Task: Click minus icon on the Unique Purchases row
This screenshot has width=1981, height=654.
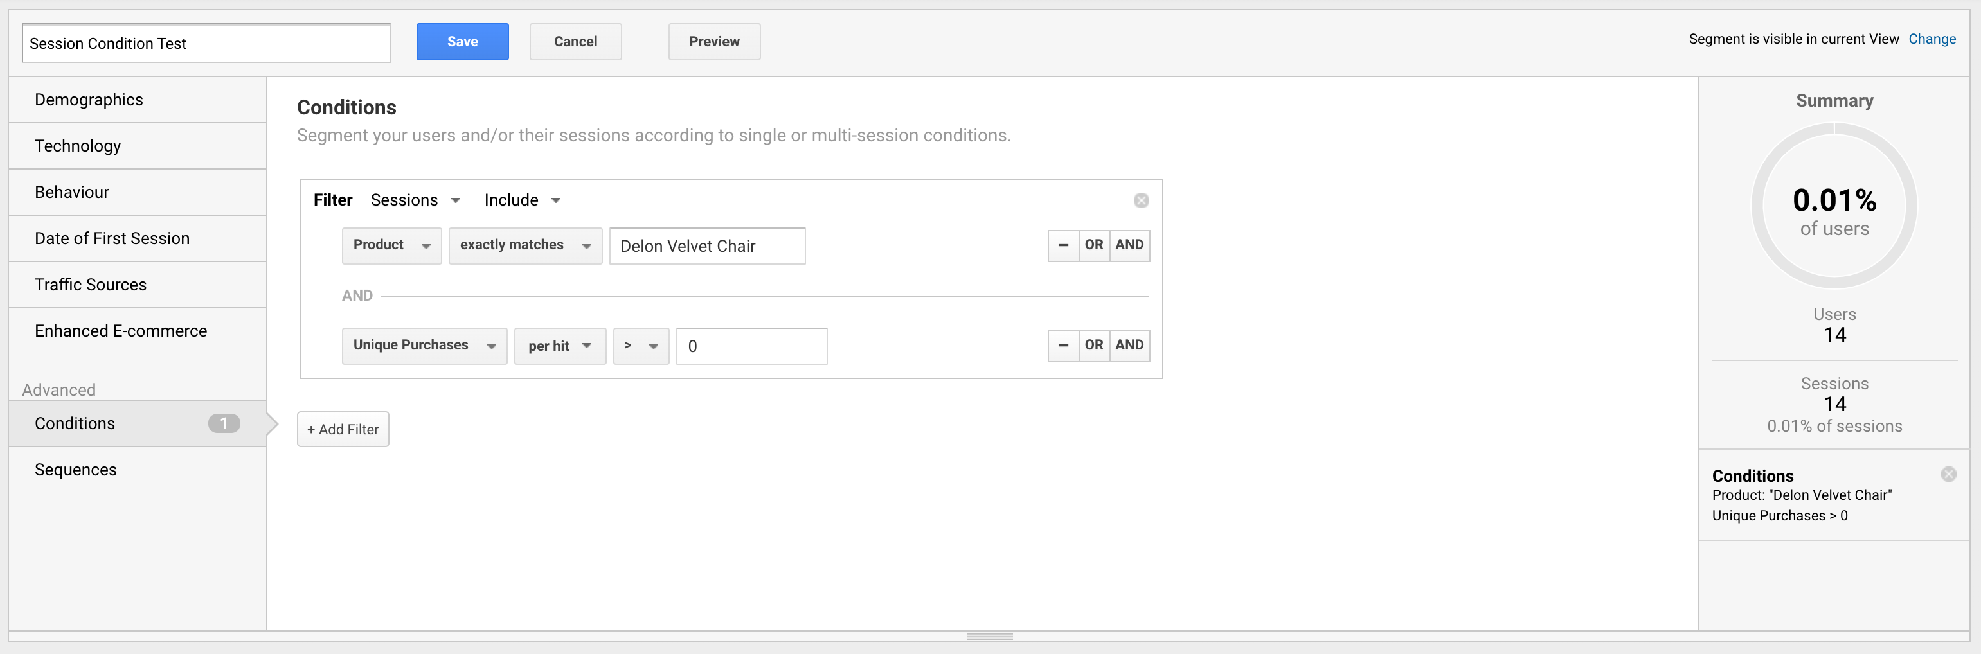Action: point(1062,346)
